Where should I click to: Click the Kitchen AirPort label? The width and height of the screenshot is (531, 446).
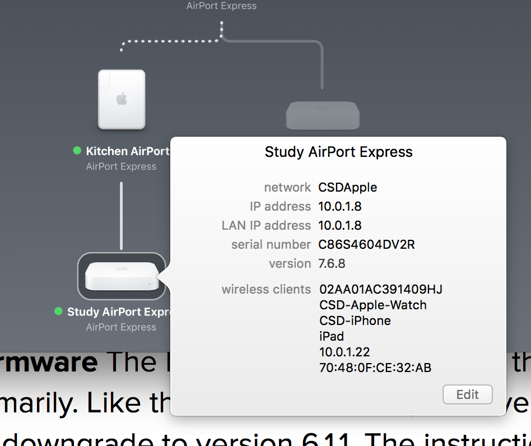pyautogui.click(x=128, y=151)
